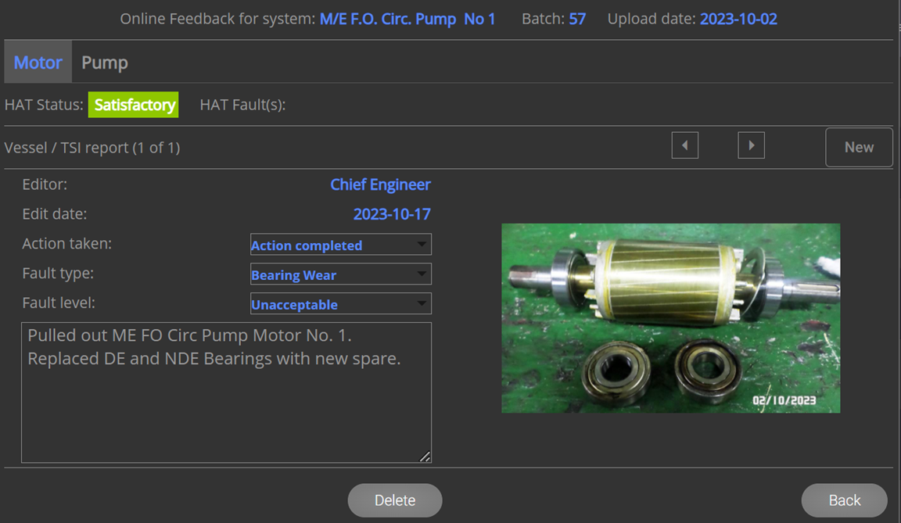Viewport: 901px width, 523px height.
Task: Click the Vessel / TSI report label
Action: pyautogui.click(x=92, y=148)
